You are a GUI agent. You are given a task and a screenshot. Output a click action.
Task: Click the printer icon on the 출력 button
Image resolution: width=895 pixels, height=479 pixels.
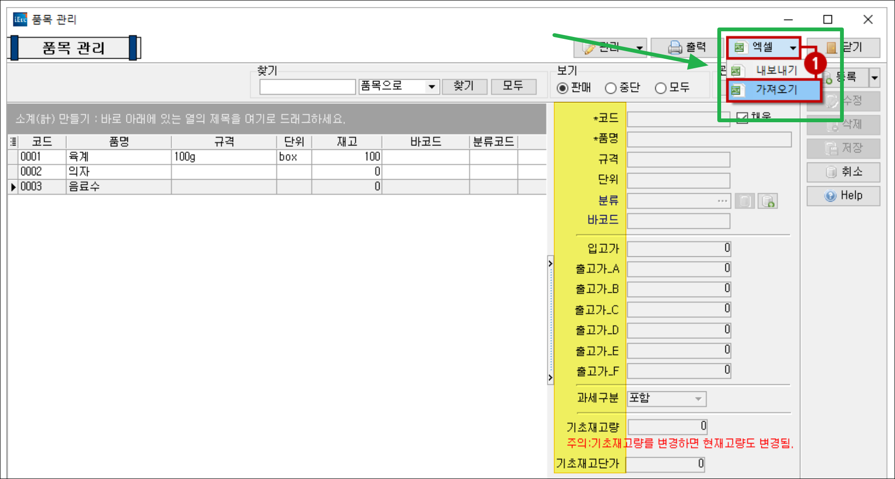pyautogui.click(x=675, y=47)
